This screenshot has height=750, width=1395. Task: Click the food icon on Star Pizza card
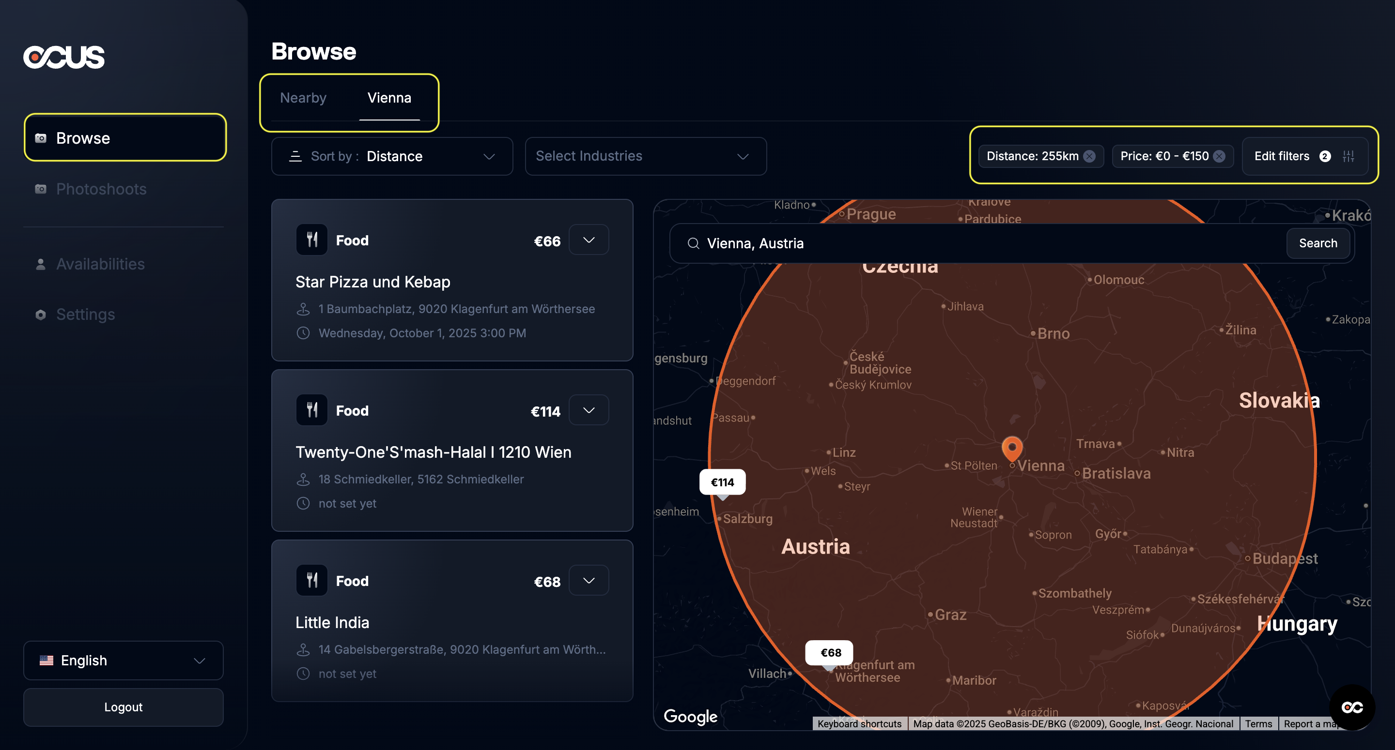(x=312, y=240)
